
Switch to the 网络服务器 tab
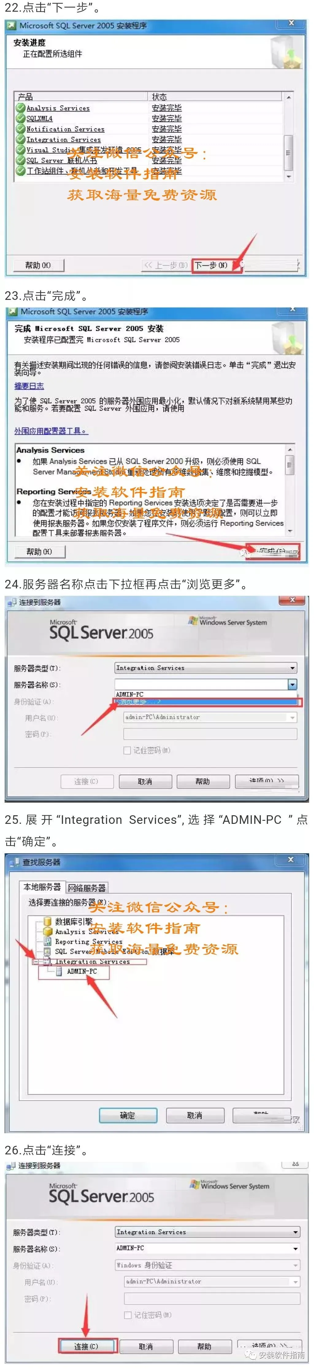pos(86,888)
